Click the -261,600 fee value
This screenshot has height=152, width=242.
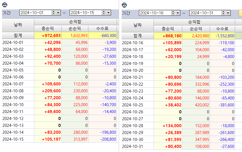pyautogui.click(x=227, y=133)
